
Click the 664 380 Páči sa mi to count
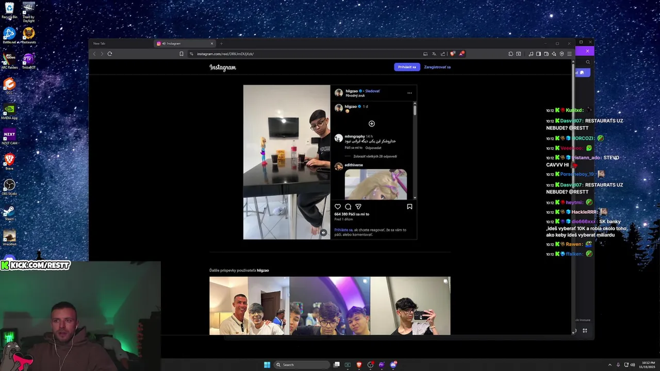tap(352, 214)
